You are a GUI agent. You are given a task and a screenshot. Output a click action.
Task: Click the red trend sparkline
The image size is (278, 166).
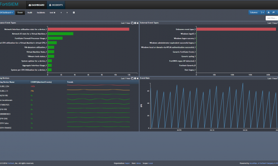coord(98,85)
